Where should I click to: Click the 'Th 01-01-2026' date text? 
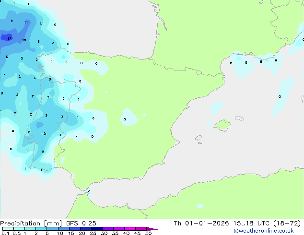coord(201,223)
